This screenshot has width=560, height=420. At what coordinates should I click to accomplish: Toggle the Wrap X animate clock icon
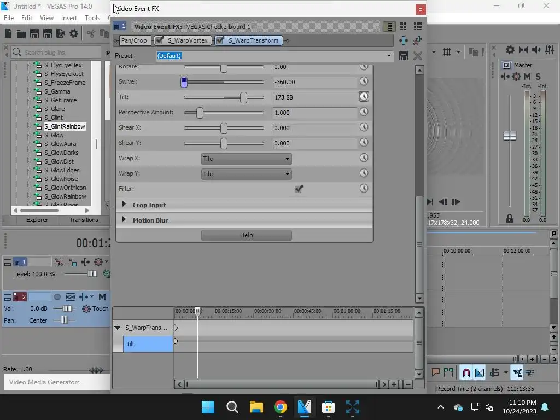[x=364, y=157]
